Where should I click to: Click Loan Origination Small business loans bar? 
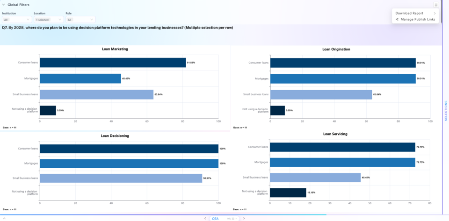[321, 95]
